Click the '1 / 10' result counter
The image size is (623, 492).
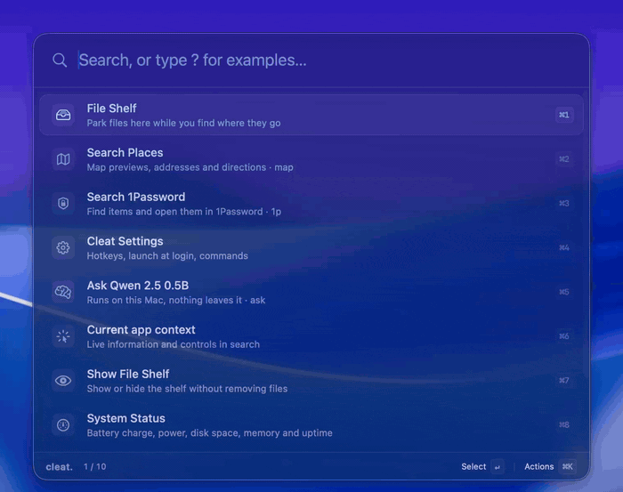[x=95, y=467]
